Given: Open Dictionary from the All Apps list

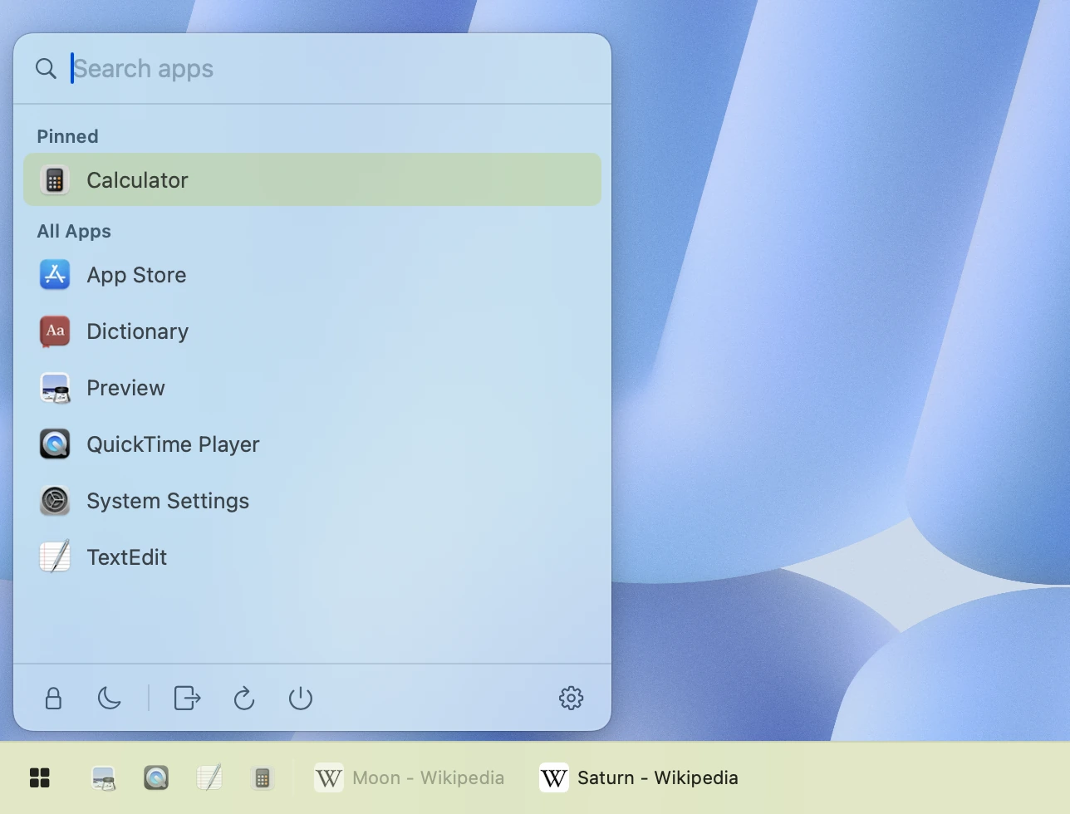Looking at the screenshot, I should (x=312, y=331).
